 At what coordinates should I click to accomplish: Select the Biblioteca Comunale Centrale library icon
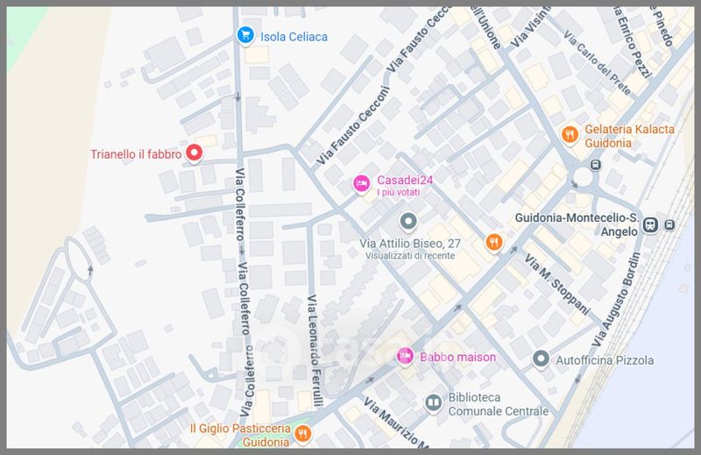click(x=433, y=402)
